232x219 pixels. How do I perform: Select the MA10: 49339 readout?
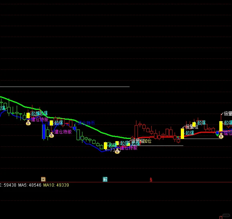56,185
